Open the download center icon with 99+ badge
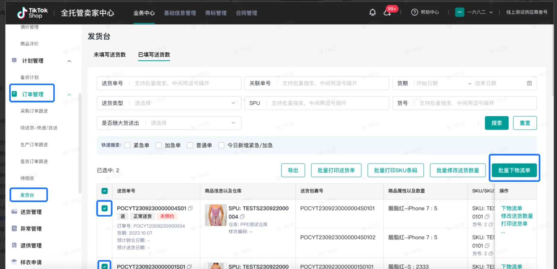 point(387,13)
